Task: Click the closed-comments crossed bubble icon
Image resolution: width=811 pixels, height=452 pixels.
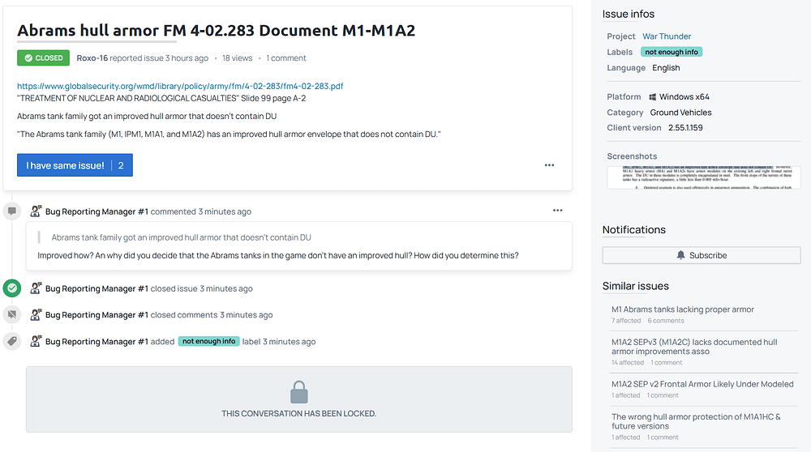Action: [12, 314]
